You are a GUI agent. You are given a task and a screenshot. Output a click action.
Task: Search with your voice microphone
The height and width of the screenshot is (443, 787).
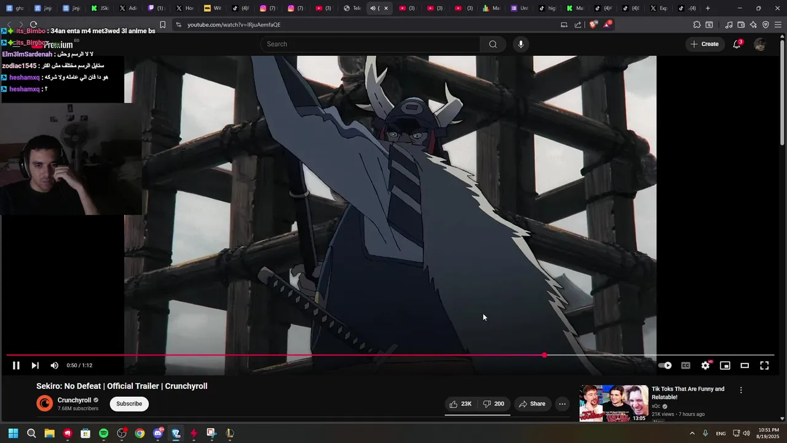[x=521, y=44]
